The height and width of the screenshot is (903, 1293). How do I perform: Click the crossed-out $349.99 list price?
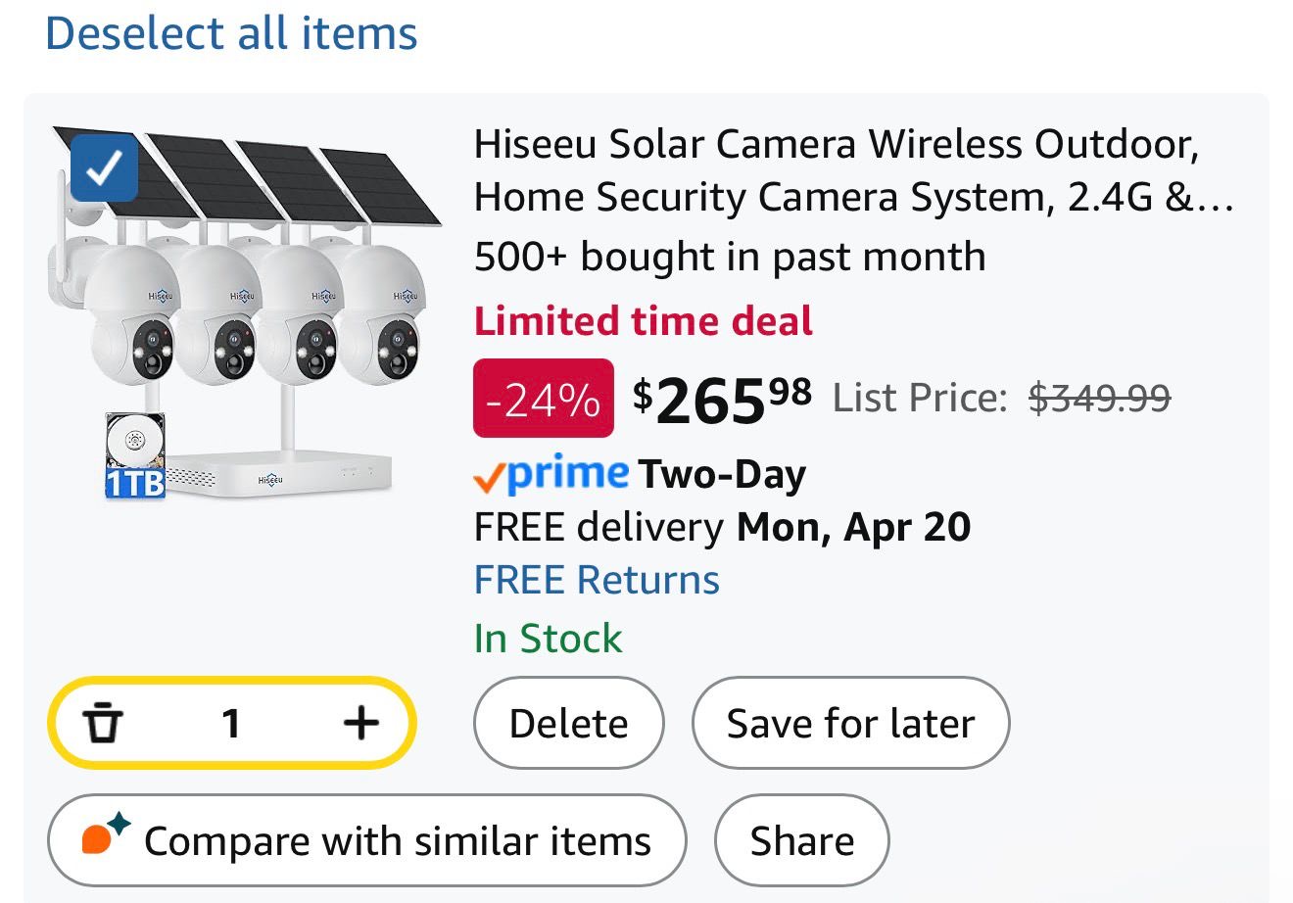click(1099, 399)
